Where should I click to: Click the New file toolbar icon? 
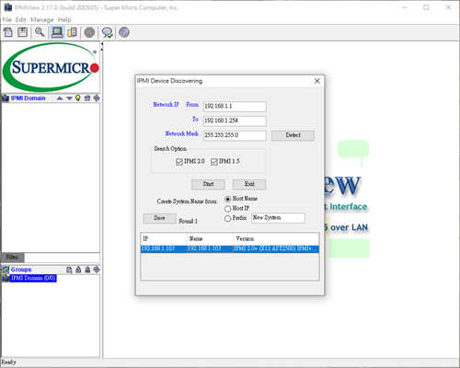click(8, 32)
